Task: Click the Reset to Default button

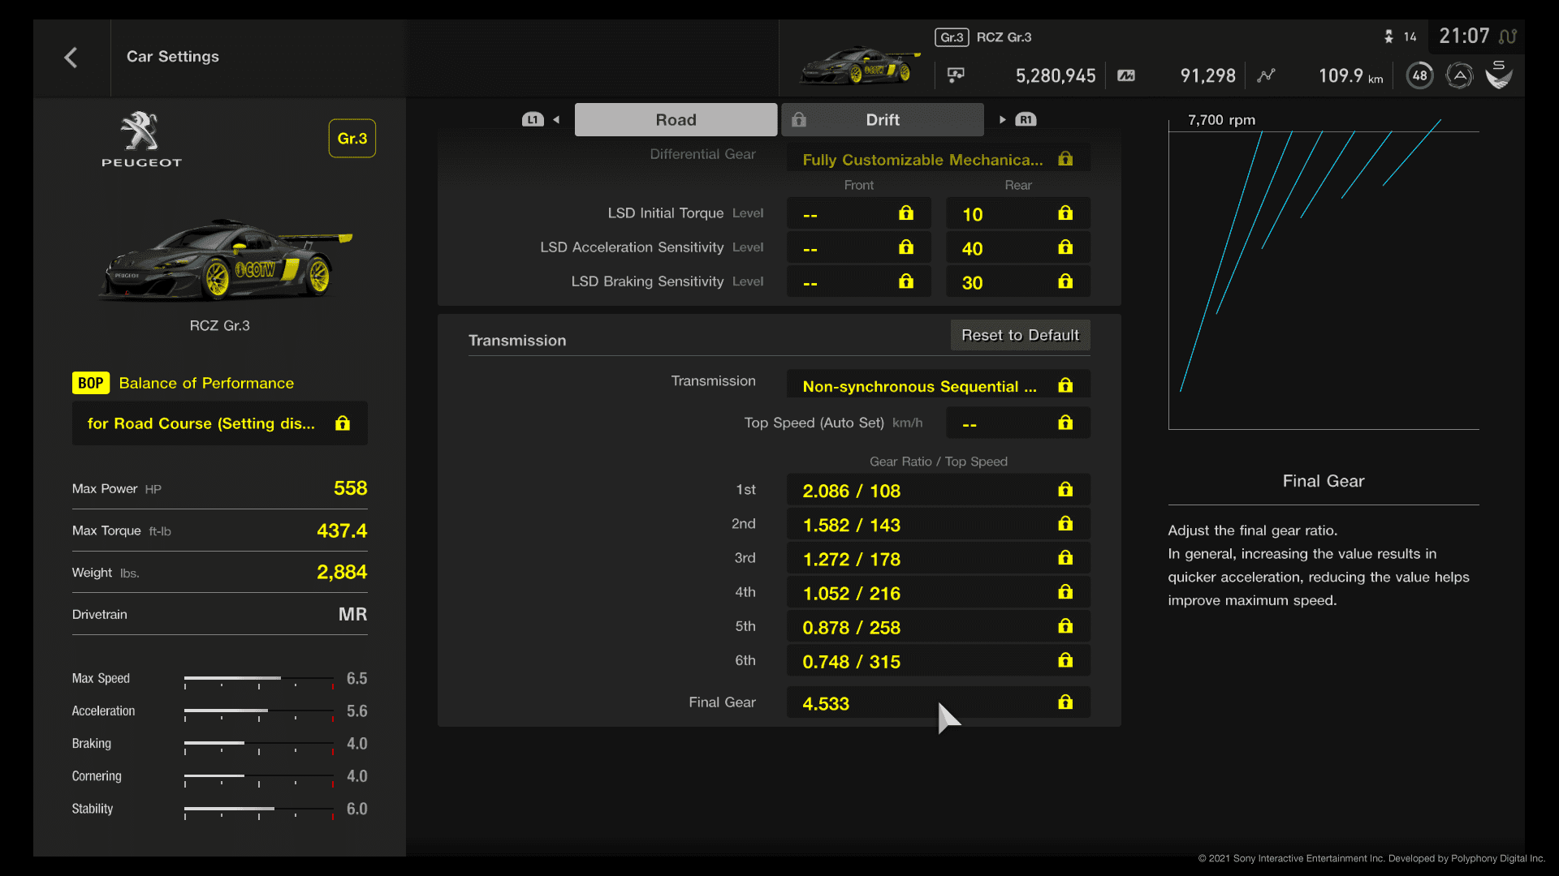Action: pyautogui.click(x=1020, y=335)
